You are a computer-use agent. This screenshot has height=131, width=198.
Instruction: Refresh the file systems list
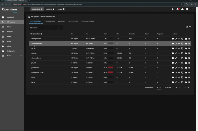pyautogui.click(x=187, y=27)
